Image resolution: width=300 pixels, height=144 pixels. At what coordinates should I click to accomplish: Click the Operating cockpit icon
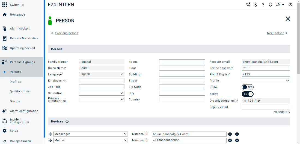[x=5, y=48]
